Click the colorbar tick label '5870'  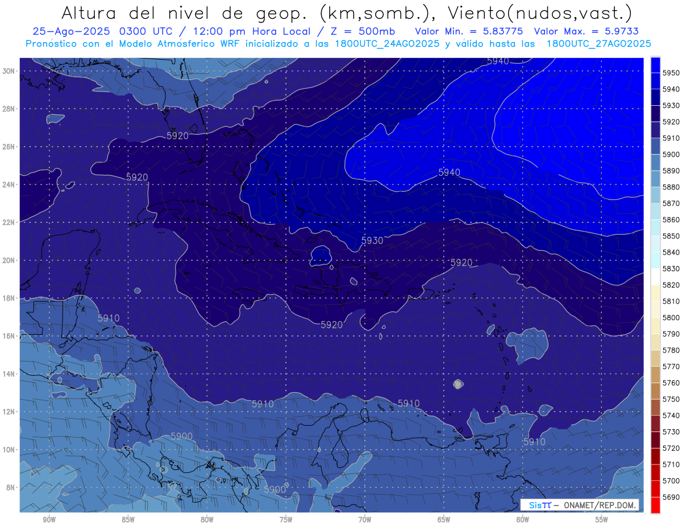pos(672,203)
